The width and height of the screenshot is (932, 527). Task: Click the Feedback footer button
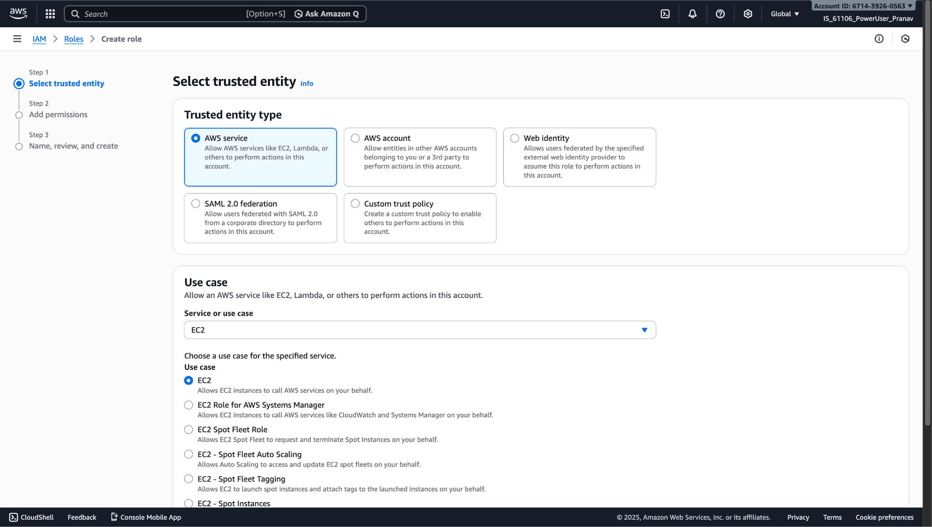coord(82,517)
